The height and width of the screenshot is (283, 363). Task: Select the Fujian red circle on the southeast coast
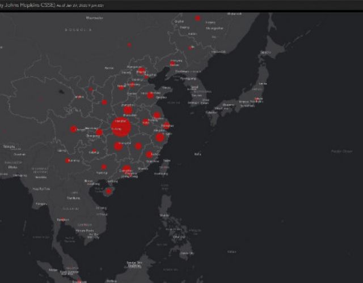click(149, 155)
